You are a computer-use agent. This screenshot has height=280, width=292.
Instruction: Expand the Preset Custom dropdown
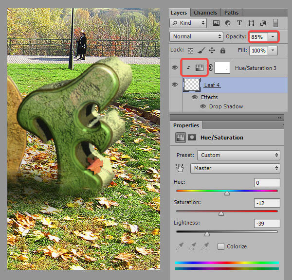238,155
